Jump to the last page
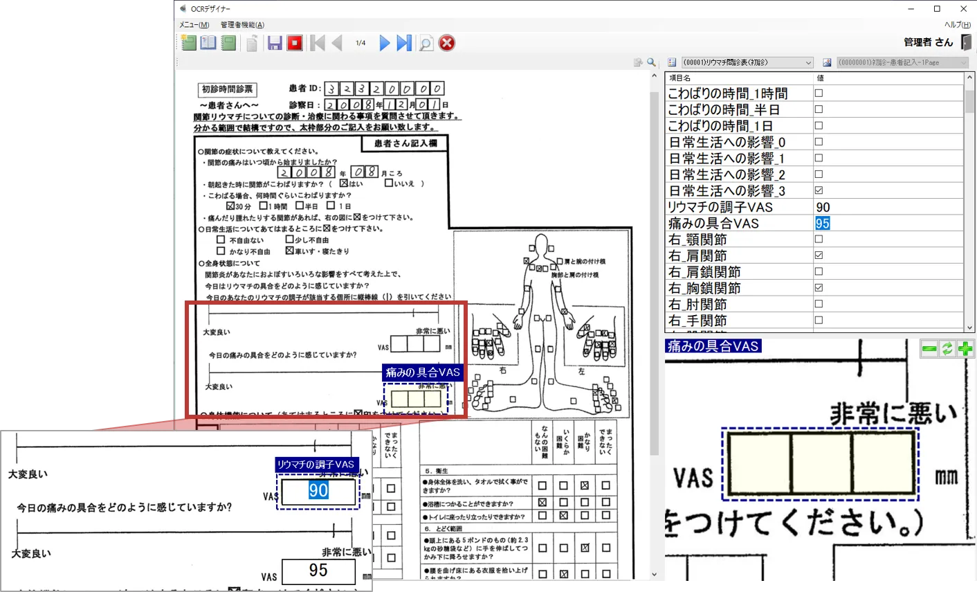This screenshot has height=592, width=977. (x=404, y=44)
